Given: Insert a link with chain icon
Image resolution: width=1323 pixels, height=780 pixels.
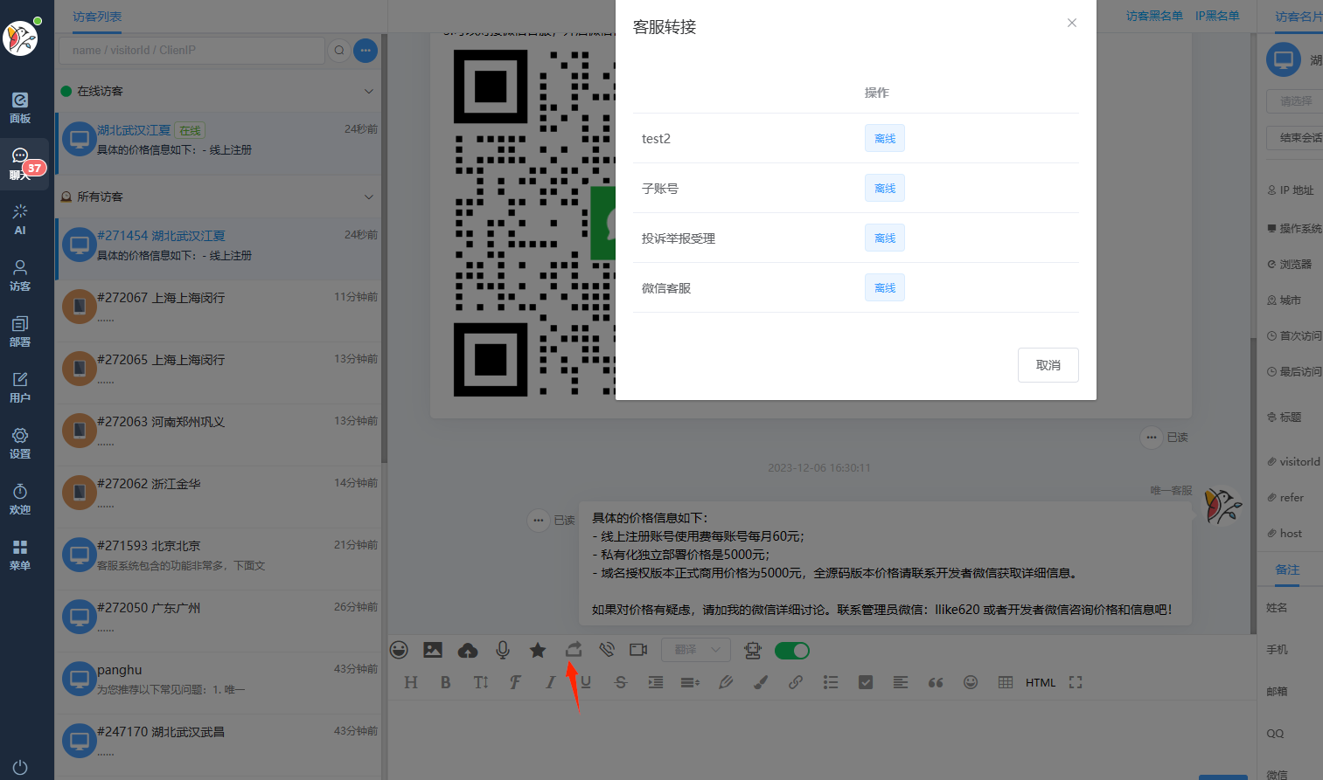Looking at the screenshot, I should tap(796, 682).
